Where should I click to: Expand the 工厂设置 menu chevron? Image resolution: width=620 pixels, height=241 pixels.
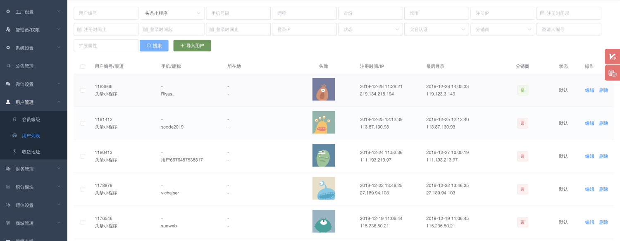pyautogui.click(x=59, y=11)
